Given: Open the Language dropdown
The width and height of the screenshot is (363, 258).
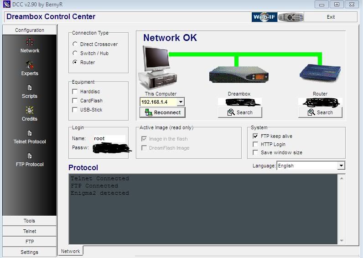Looking at the screenshot, I should tap(341, 166).
